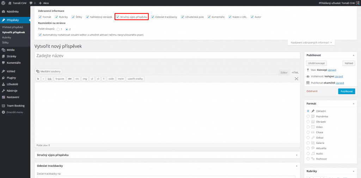Open Rubriky submenu item in sidebar
The height and width of the screenshot is (178, 361).
[7, 37]
